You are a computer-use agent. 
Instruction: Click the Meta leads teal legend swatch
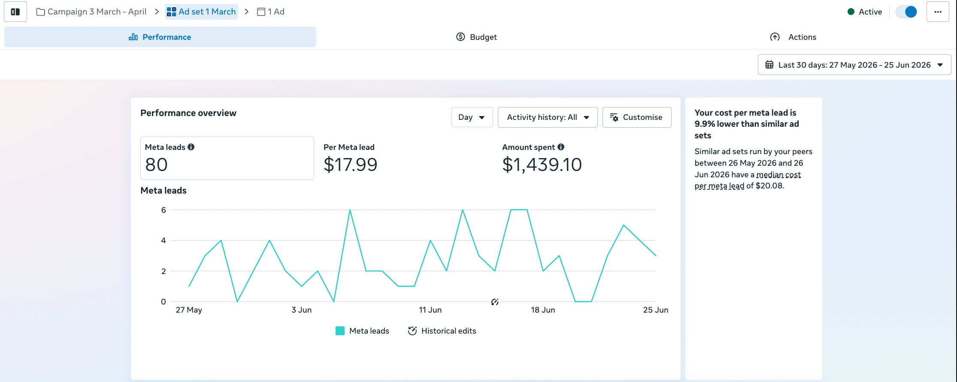tap(340, 331)
